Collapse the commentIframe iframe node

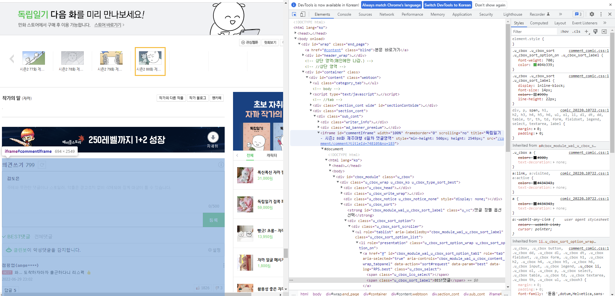tap(318, 133)
